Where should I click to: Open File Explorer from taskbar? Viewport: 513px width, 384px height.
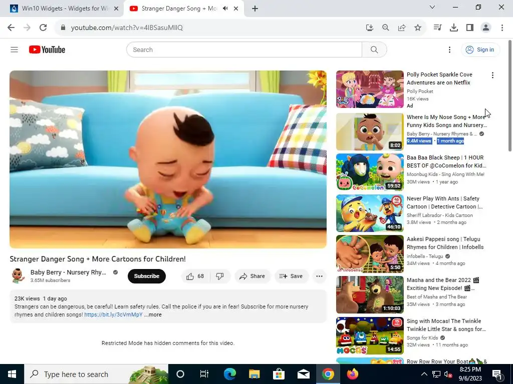pos(254,374)
